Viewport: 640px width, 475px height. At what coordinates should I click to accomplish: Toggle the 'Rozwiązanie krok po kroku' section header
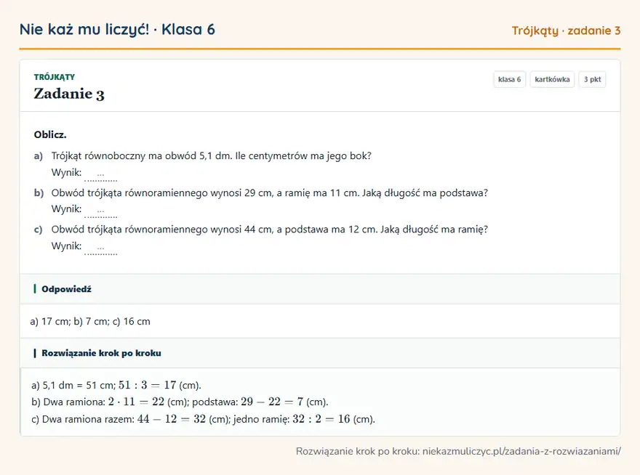point(320,353)
